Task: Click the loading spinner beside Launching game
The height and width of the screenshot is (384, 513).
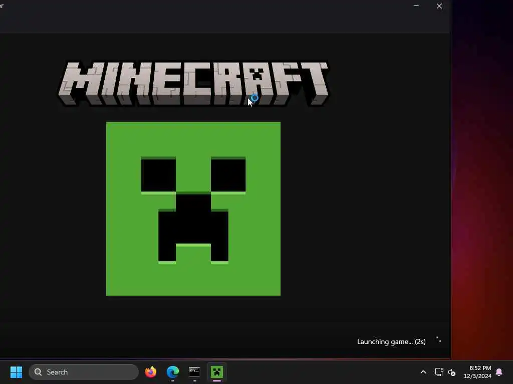Action: [x=438, y=340]
